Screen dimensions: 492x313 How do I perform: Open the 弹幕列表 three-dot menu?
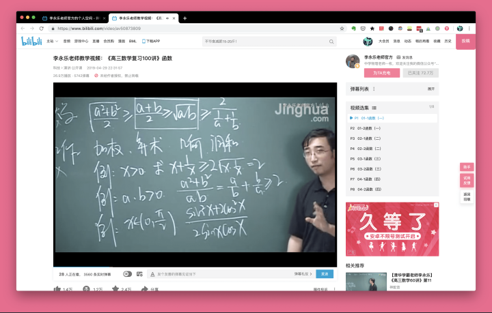pos(374,89)
